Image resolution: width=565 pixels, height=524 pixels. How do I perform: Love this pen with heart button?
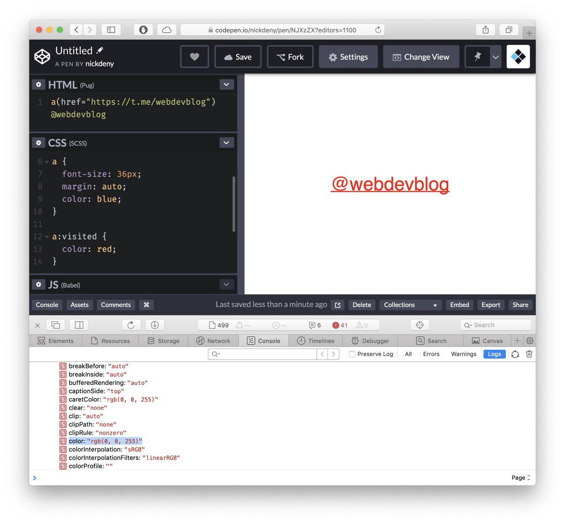[x=195, y=57]
